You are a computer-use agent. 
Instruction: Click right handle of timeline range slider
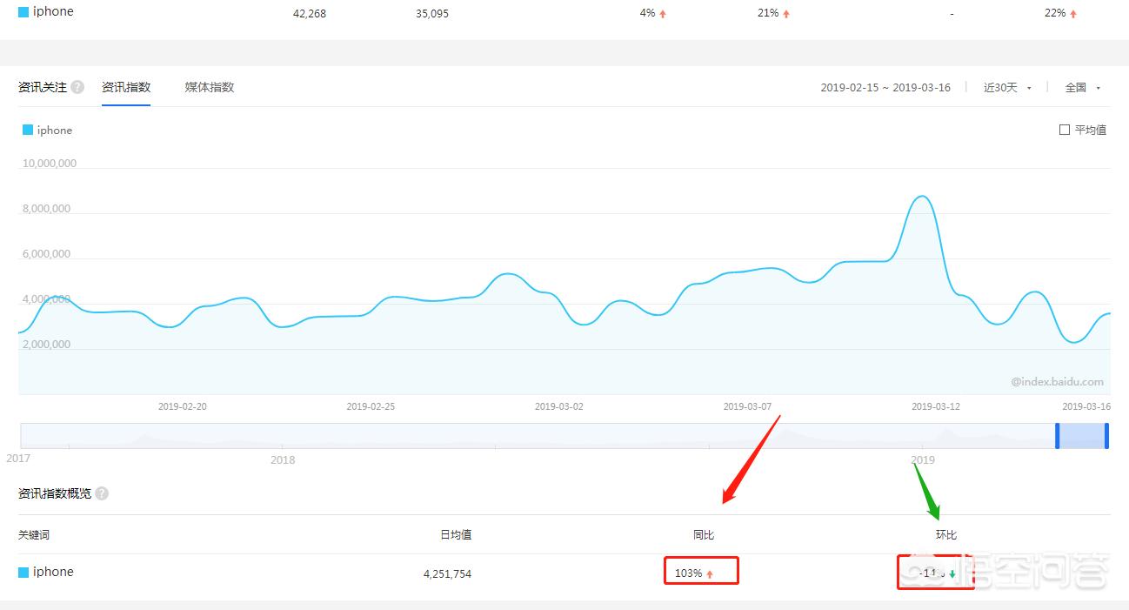[1106, 435]
